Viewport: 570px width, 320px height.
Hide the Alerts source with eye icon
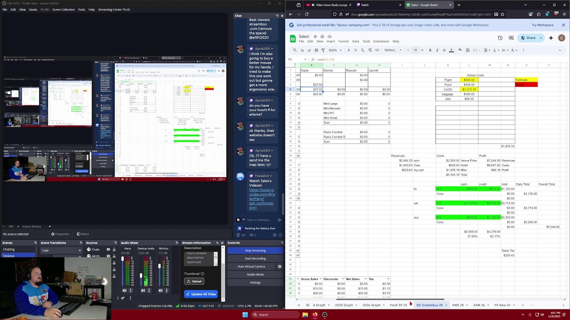point(108,256)
